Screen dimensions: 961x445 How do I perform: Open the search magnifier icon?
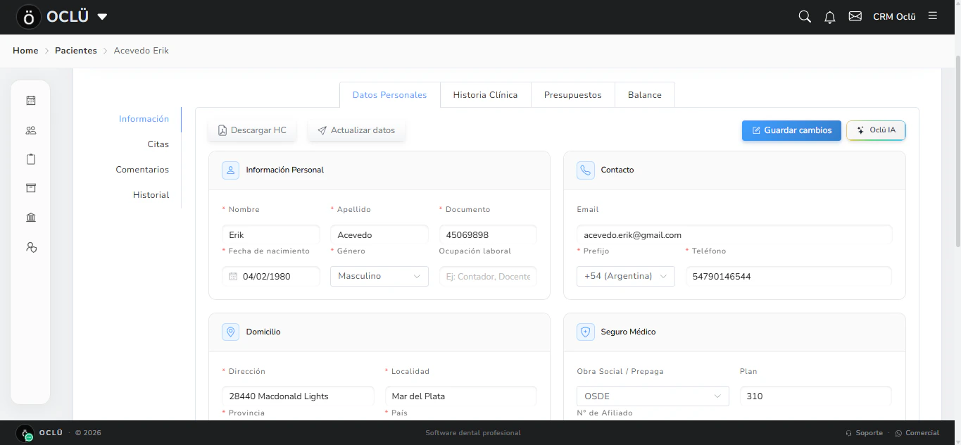[x=805, y=16]
